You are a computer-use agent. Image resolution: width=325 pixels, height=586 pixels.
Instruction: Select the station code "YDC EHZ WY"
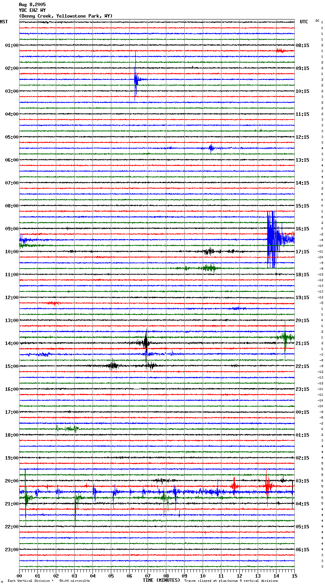tap(32, 10)
